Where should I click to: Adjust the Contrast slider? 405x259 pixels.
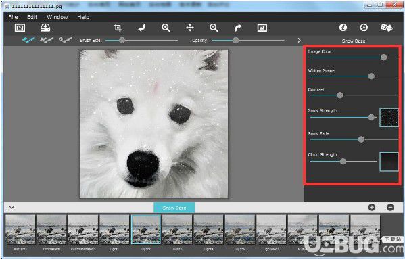[x=354, y=95]
